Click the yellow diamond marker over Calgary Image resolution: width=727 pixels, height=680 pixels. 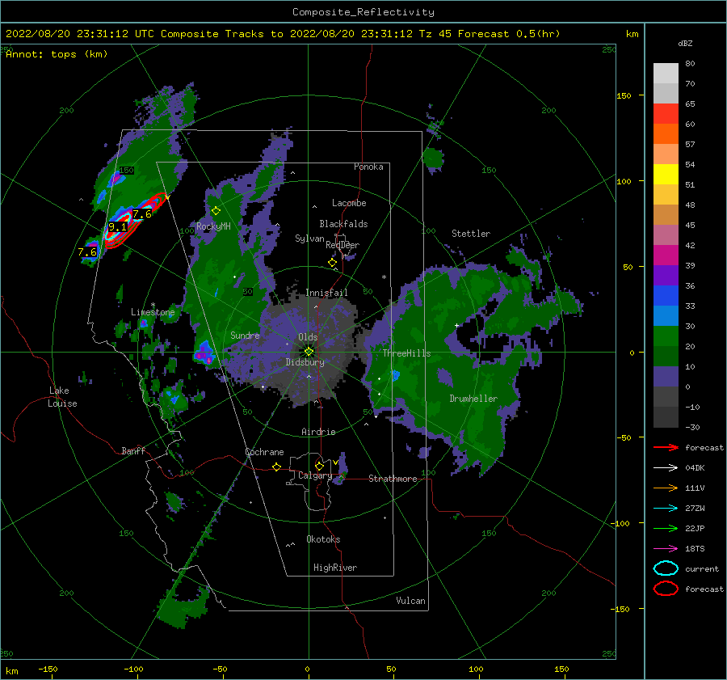tap(319, 466)
